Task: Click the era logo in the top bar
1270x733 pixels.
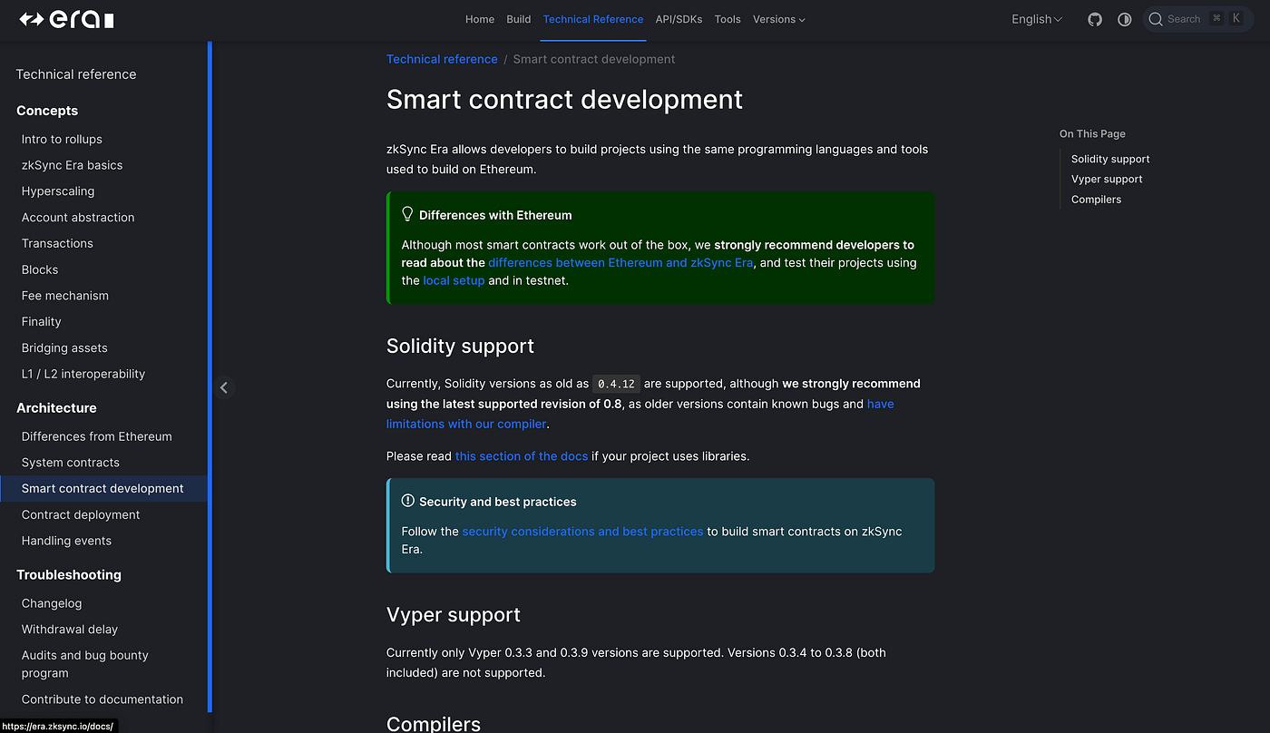Action: [63, 19]
